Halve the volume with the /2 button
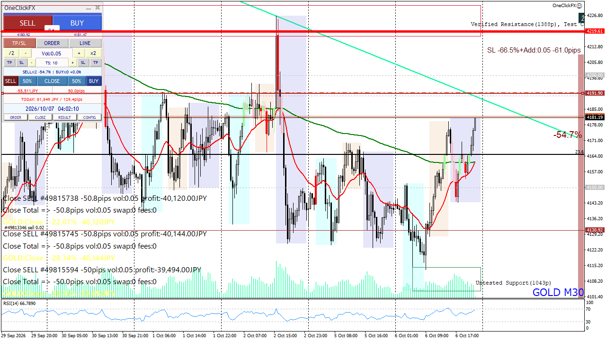Viewport: 606px width, 341px height. click(x=11, y=54)
